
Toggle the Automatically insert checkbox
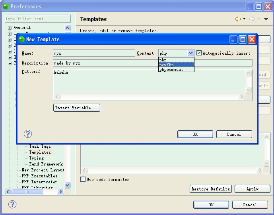tap(199, 53)
